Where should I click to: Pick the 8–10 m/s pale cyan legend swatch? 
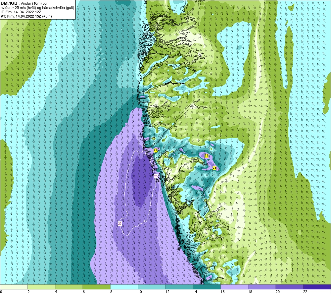point(124,287)
